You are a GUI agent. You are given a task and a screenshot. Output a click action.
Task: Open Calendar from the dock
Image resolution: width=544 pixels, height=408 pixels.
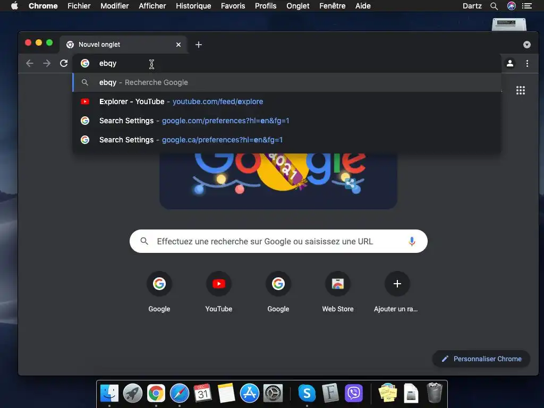[x=202, y=393]
